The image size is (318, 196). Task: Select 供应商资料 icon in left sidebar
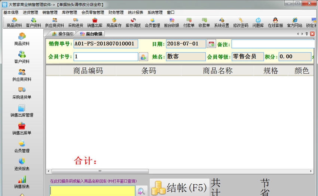point(22,75)
